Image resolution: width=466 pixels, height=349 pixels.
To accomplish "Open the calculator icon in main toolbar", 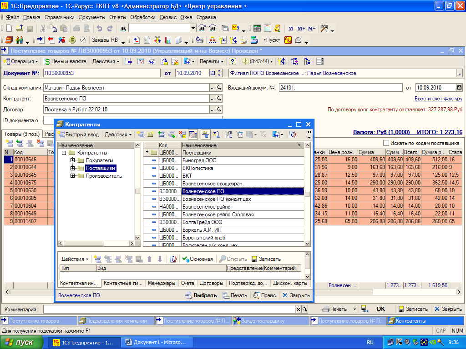I will 257,29.
